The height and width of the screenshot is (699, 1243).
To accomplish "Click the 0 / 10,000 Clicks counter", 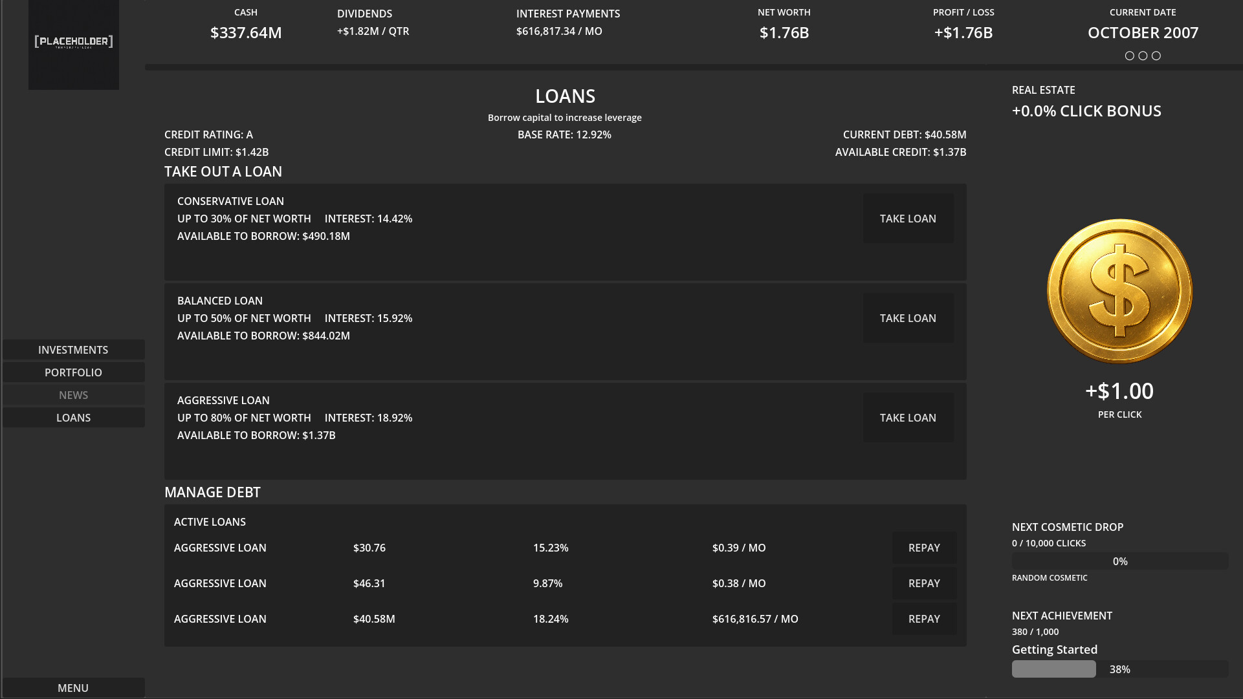I will click(1049, 543).
